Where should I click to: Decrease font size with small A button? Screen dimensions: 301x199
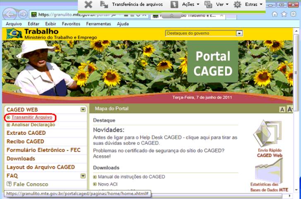click(x=282, y=109)
